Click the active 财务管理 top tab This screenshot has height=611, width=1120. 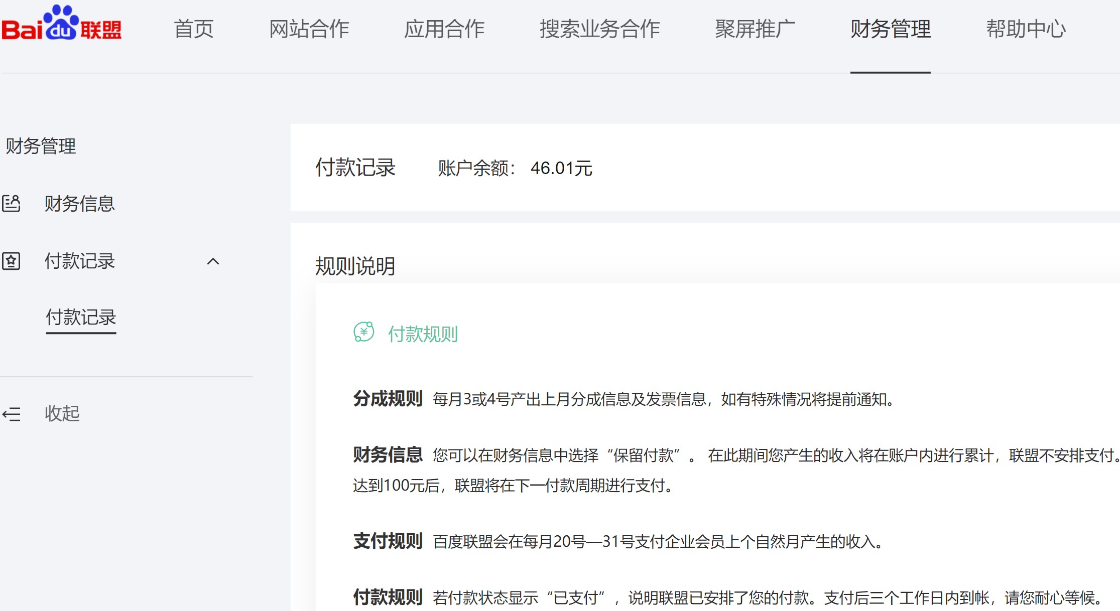pyautogui.click(x=890, y=29)
